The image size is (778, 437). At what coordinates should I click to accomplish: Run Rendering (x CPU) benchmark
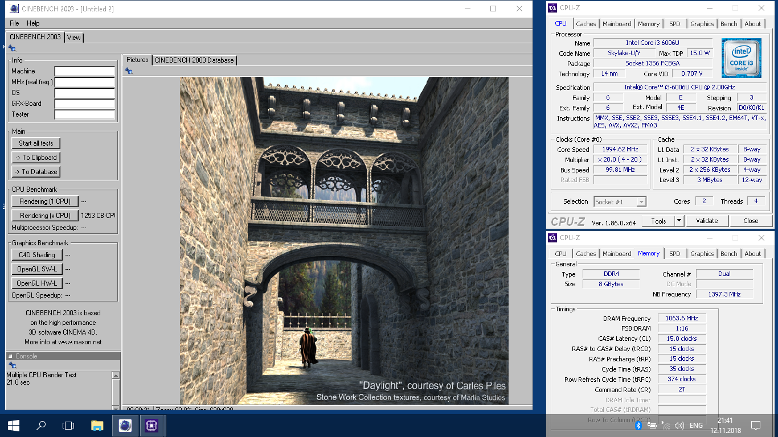pyautogui.click(x=45, y=216)
